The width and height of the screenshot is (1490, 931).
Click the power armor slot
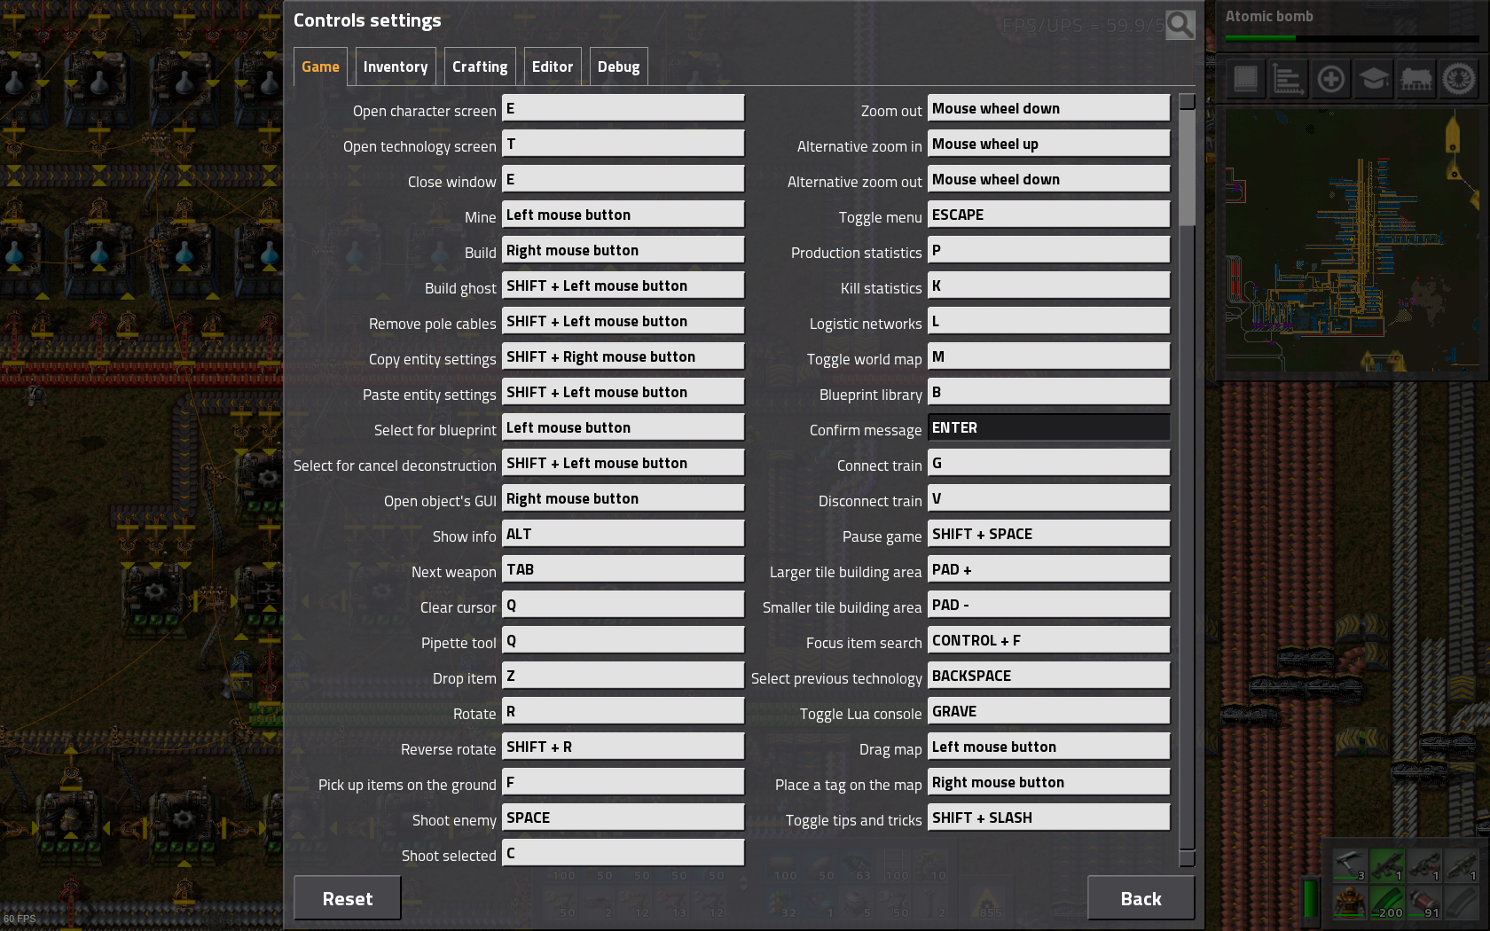[1350, 903]
